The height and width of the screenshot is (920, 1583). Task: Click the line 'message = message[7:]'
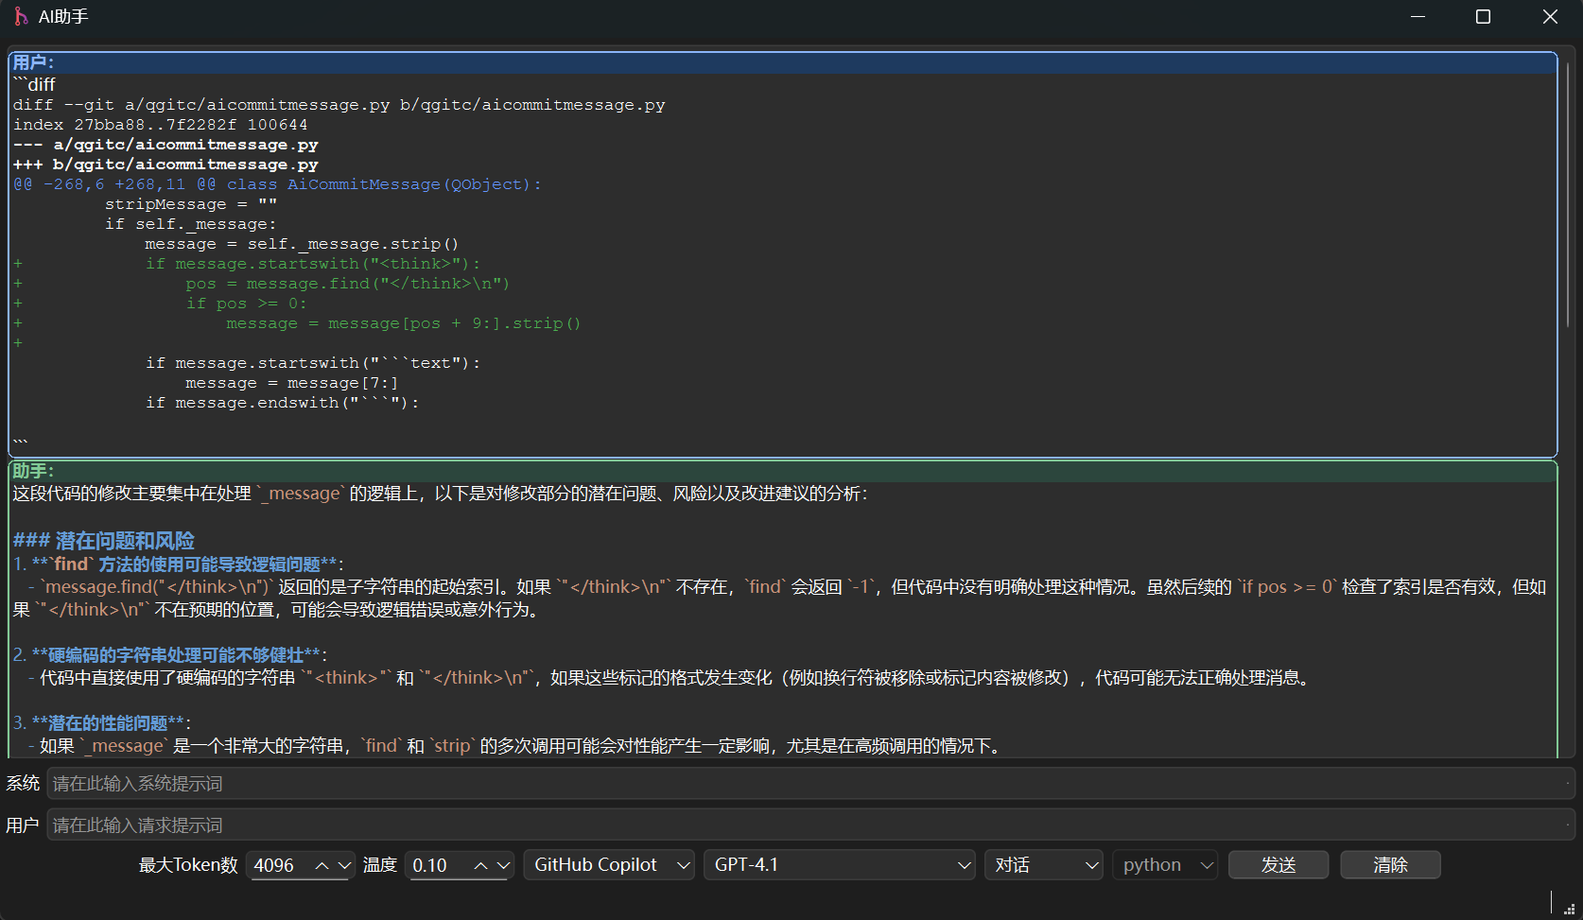(291, 383)
